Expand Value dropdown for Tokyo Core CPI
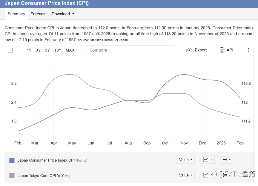This screenshot has height=186, width=258. (x=185, y=175)
